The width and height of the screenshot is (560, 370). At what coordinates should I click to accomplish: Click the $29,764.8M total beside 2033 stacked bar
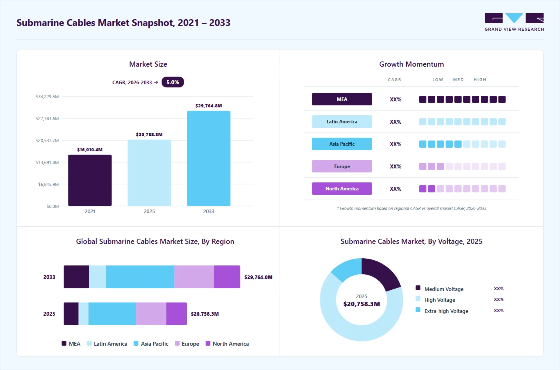(x=258, y=277)
